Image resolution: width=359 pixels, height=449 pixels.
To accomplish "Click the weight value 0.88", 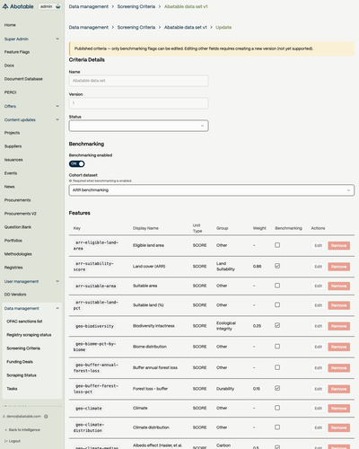I will (257, 266).
